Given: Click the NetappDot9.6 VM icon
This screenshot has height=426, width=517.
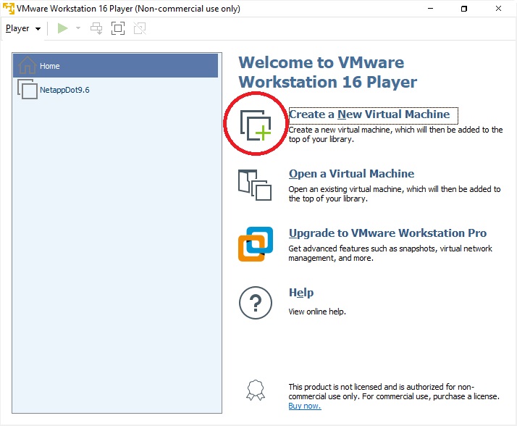Looking at the screenshot, I should (28, 89).
